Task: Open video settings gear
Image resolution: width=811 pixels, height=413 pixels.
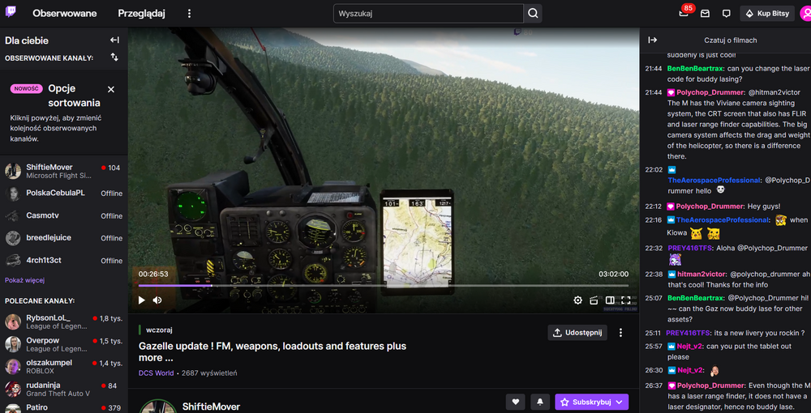Action: coord(577,300)
